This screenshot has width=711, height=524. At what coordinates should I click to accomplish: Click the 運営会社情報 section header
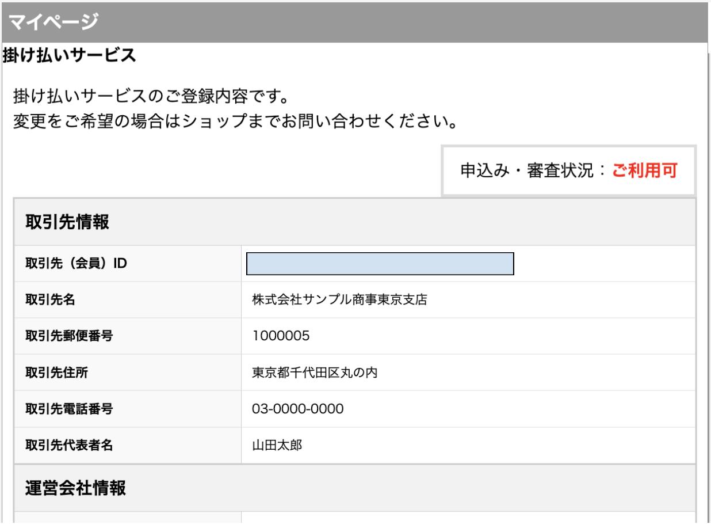[355, 488]
